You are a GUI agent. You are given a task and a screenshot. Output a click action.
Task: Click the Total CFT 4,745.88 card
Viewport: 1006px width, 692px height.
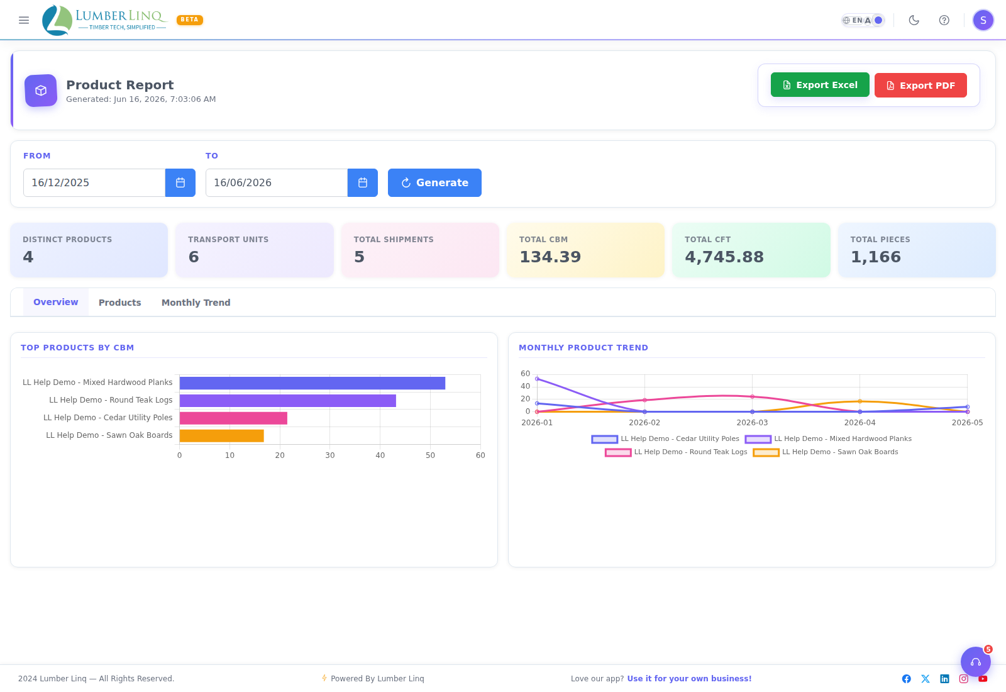tap(751, 250)
